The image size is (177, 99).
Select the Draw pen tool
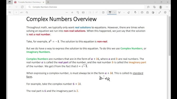pos(110,13)
